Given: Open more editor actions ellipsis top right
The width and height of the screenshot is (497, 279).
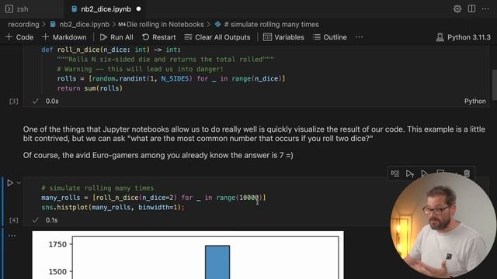Looking at the screenshot, I should (485, 9).
